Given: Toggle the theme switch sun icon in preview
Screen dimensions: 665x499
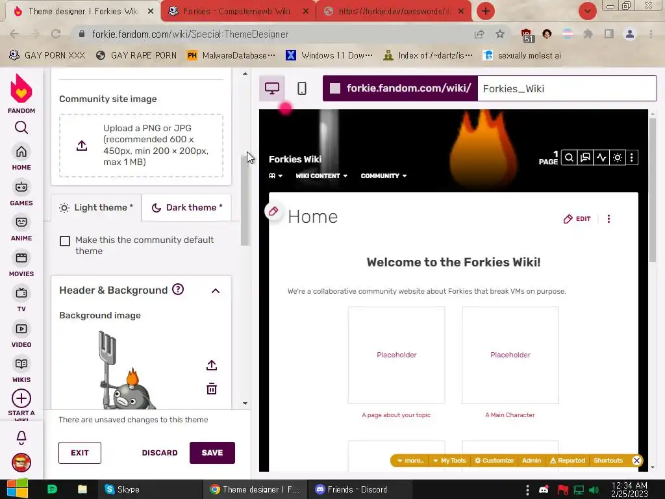Looking at the screenshot, I should pyautogui.click(x=618, y=158).
